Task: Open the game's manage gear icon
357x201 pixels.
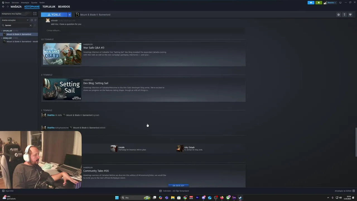Action: [x=339, y=15]
